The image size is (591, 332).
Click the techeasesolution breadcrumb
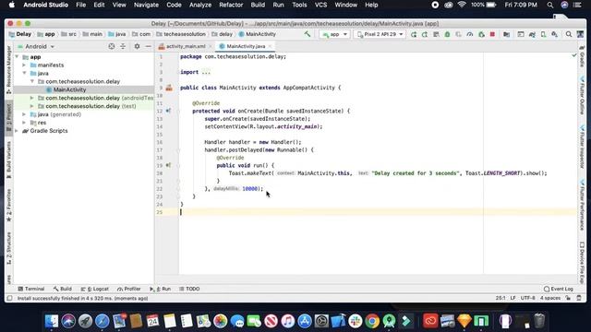point(181,34)
